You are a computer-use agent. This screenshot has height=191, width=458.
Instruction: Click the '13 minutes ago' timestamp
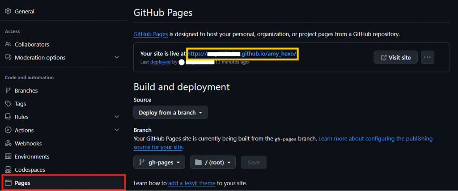[x=232, y=62]
